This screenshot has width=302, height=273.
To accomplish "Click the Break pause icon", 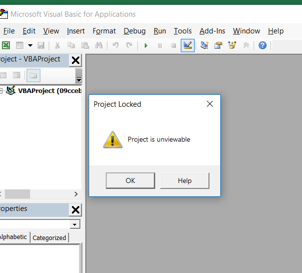I will [x=160, y=46].
